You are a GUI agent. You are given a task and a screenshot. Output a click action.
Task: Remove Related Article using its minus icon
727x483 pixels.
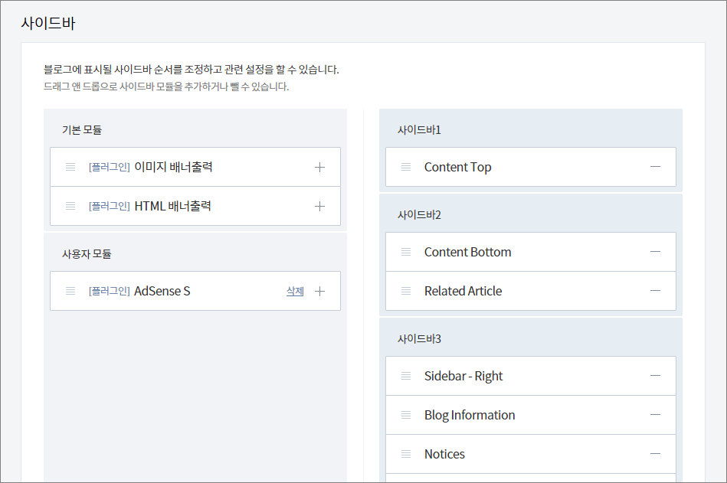pyautogui.click(x=655, y=291)
